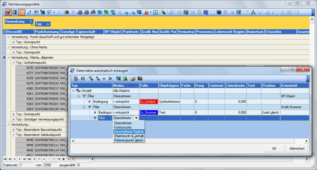Click the 'Alle Objekte' Modus cell
Viewport: 317px width, 170px height.
click(x=126, y=91)
